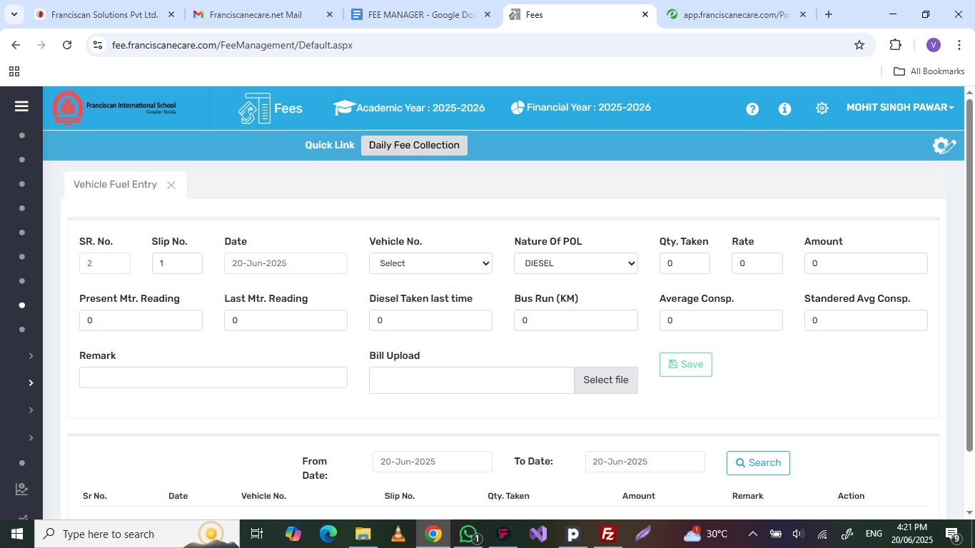Open the Chrome profile avatar
The image size is (975, 548).
tap(934, 45)
